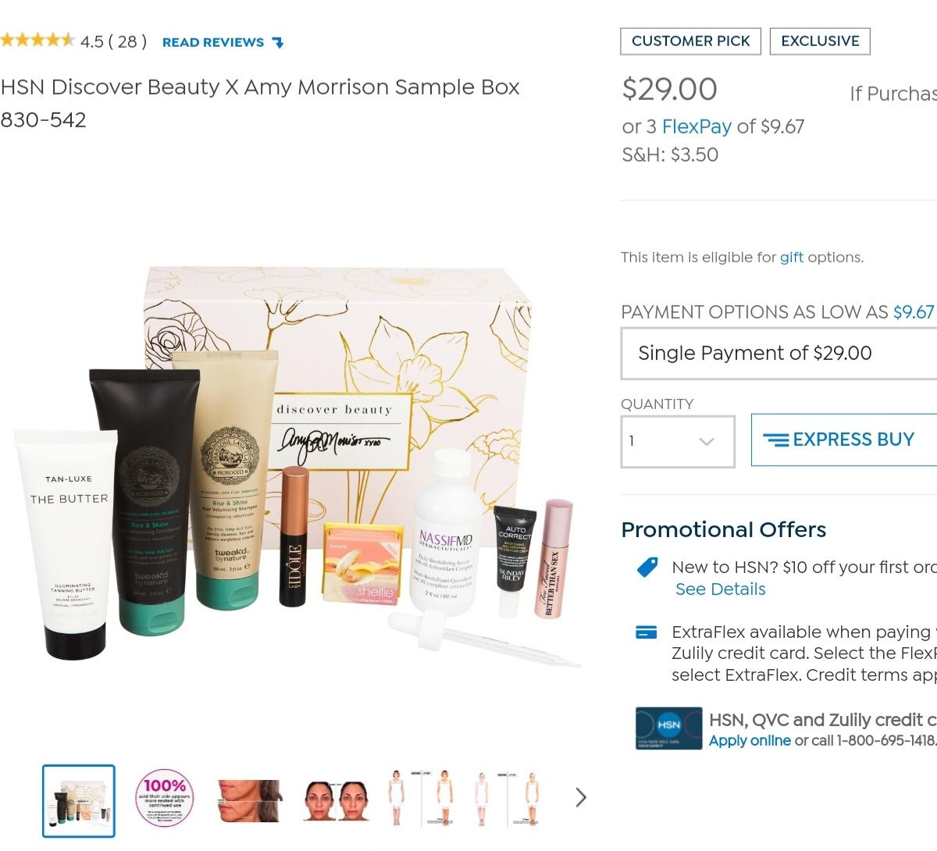
Task: Open the gift options link
Action: pos(792,257)
